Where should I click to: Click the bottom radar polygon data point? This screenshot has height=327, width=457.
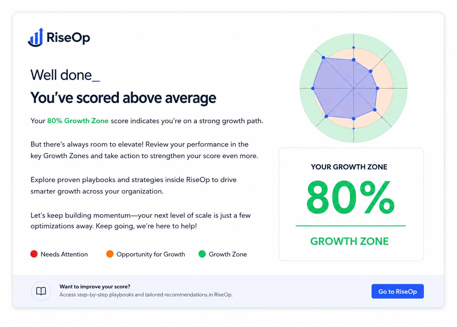tap(354, 119)
